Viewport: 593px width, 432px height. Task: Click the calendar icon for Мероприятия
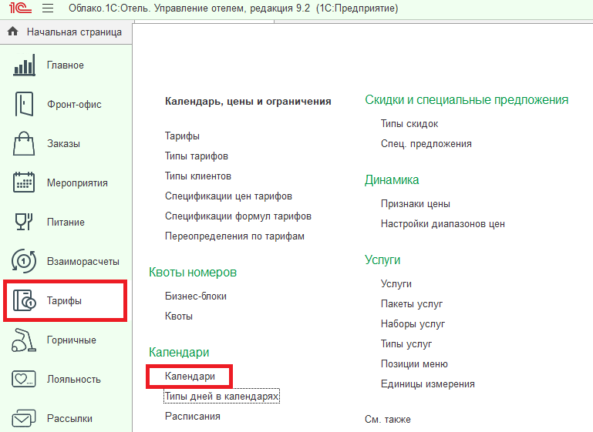24,183
